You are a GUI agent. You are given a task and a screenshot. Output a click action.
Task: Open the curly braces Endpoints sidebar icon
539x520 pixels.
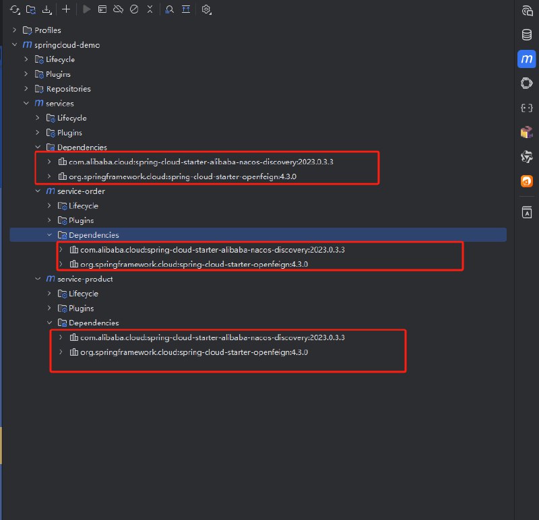click(527, 107)
